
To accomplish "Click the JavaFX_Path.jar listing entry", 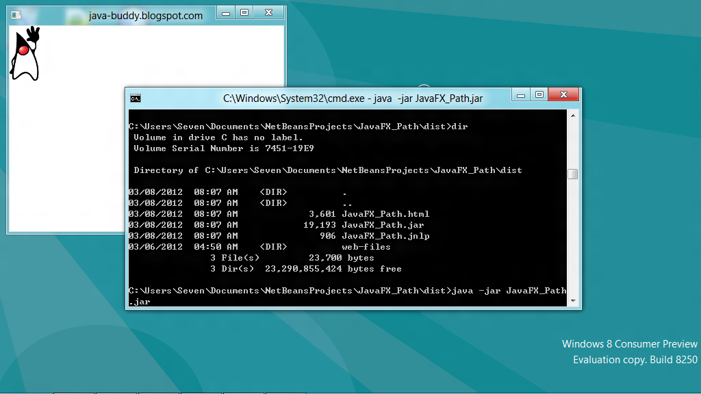I will click(x=383, y=225).
